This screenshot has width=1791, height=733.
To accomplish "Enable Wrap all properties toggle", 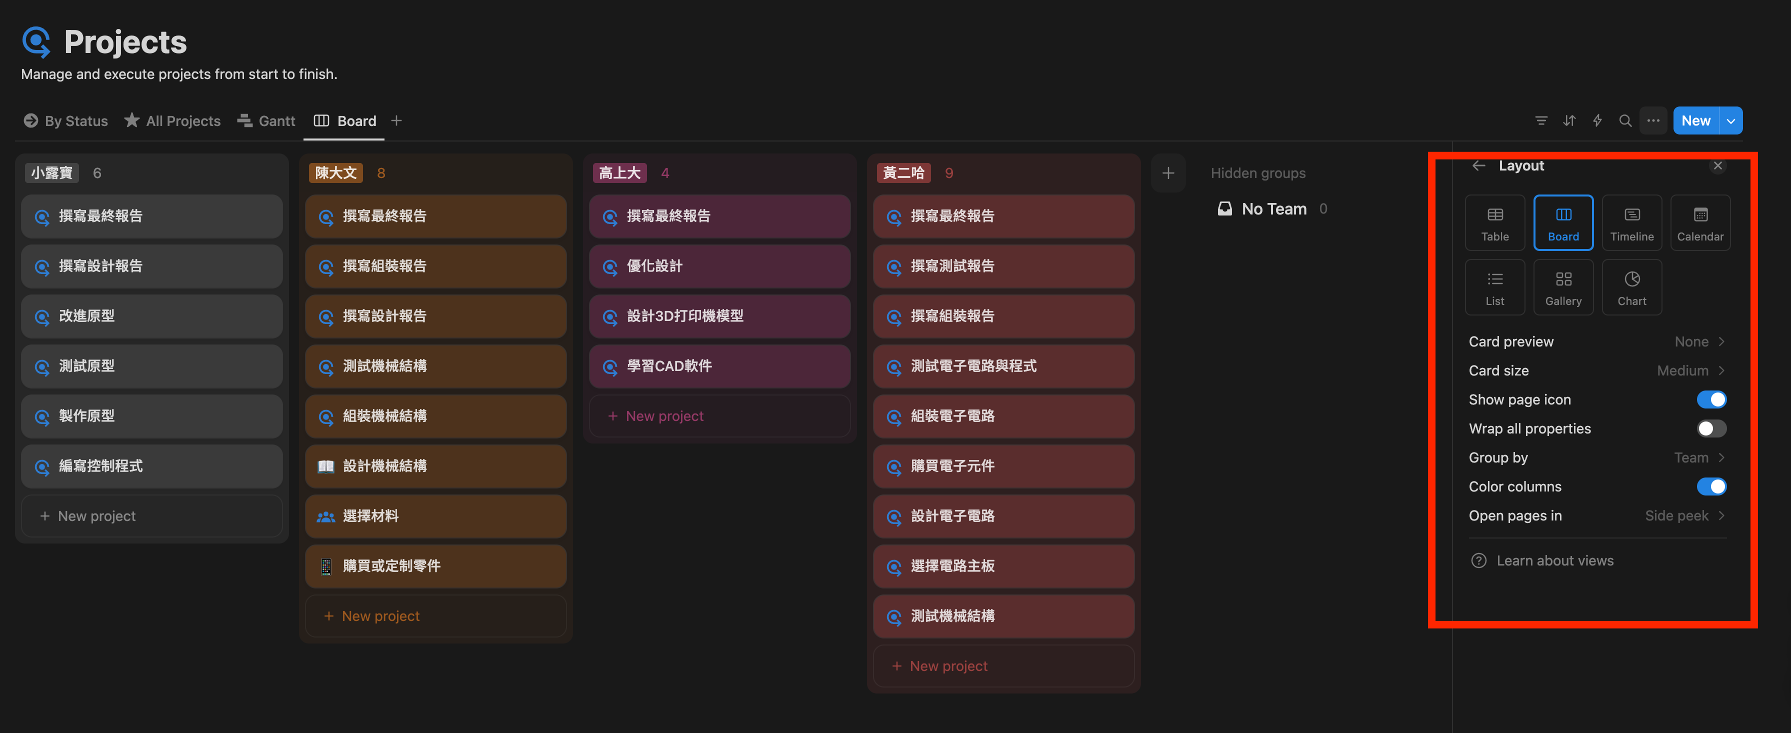I will (1710, 428).
